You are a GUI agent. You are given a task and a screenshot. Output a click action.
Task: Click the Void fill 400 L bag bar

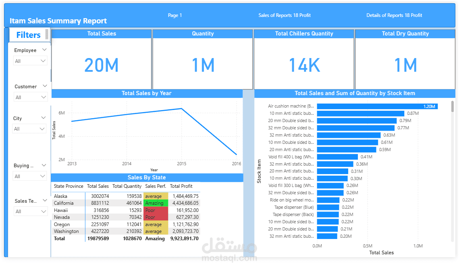tap(337, 157)
